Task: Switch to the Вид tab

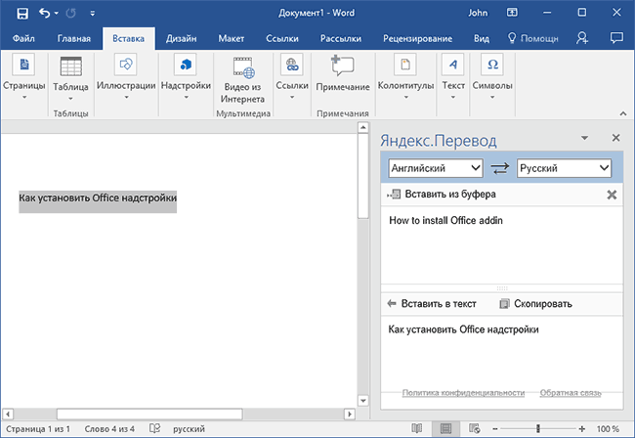Action: point(482,38)
